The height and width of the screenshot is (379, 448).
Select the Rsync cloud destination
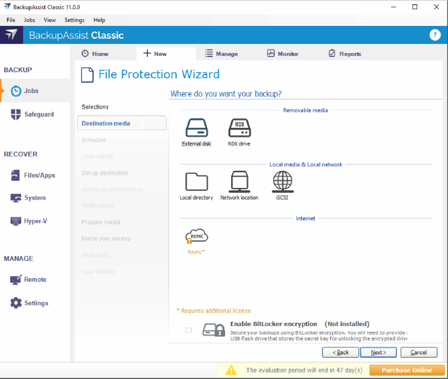196,237
